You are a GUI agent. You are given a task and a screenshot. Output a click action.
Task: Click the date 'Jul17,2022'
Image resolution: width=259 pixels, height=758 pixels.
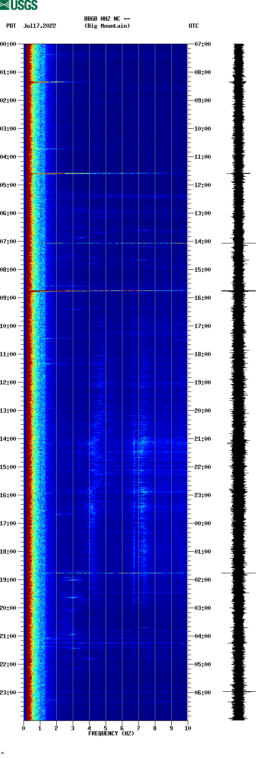pyautogui.click(x=39, y=26)
